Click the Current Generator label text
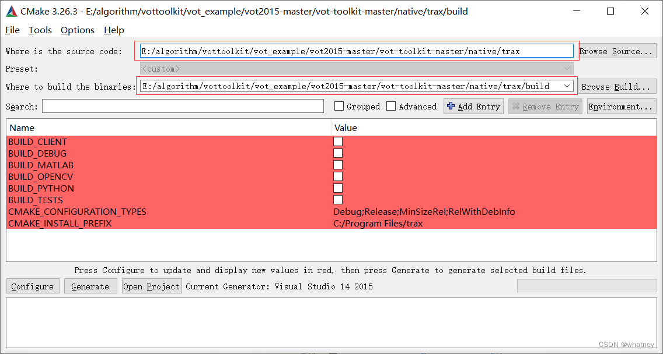The width and height of the screenshot is (663, 354). [x=279, y=286]
